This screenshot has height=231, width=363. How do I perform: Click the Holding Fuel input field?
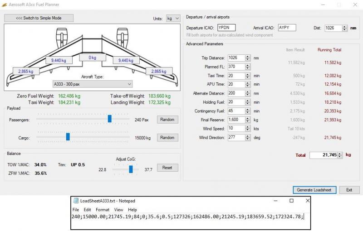click(x=236, y=102)
